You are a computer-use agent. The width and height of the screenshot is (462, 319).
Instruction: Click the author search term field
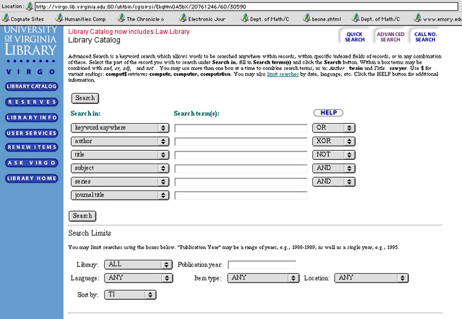(x=241, y=141)
